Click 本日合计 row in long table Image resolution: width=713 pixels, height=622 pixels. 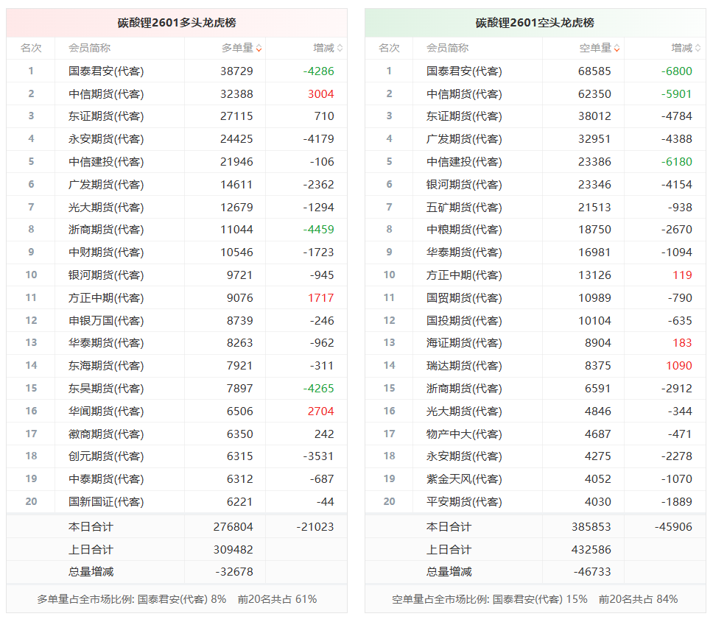(177, 527)
